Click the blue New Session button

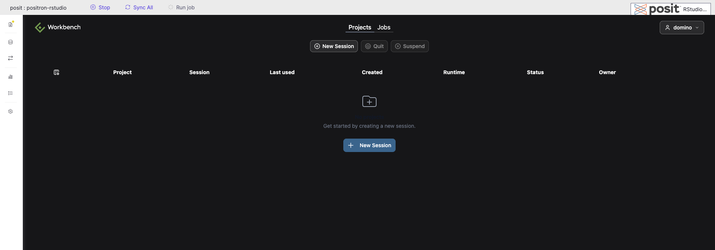(369, 145)
